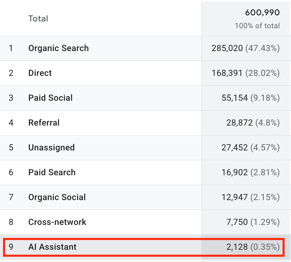Click row number 4 beside Referral
The height and width of the screenshot is (262, 291).
tap(11, 122)
